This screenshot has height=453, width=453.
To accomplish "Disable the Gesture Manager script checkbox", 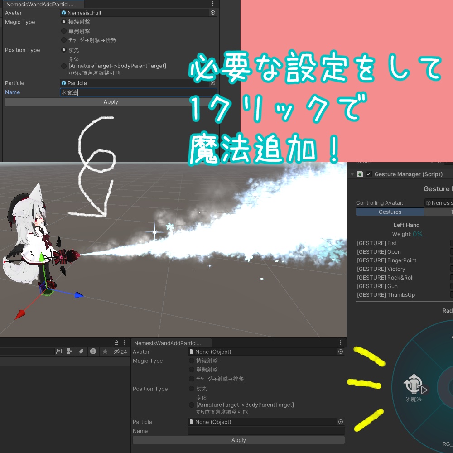I will click(368, 174).
